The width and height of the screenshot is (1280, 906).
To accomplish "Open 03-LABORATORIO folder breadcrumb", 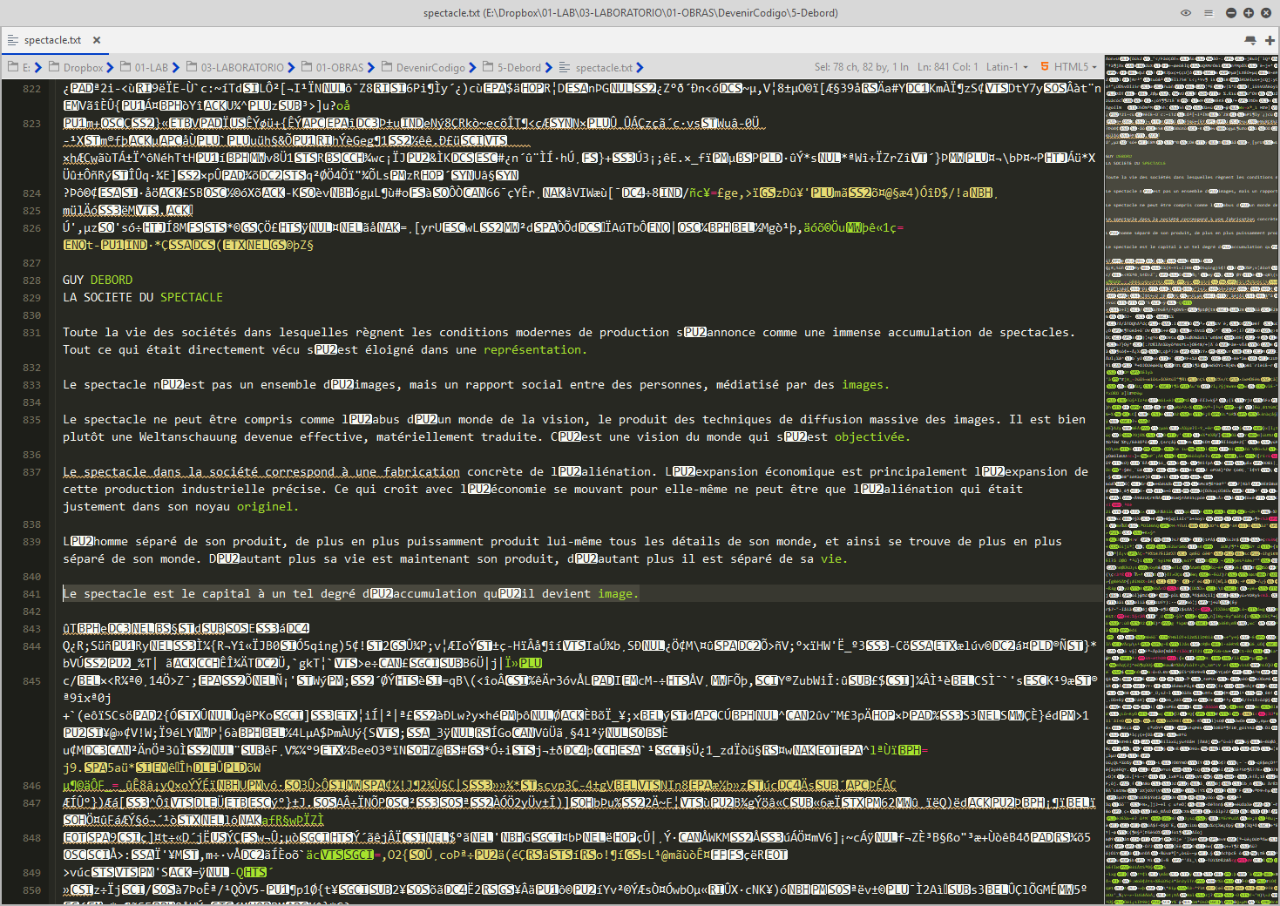I will point(241,67).
